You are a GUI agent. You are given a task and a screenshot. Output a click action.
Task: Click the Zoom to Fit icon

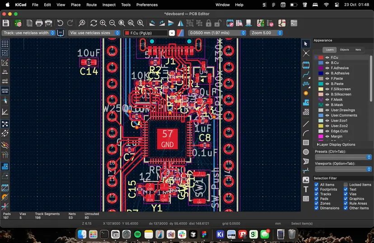coord(122,23)
